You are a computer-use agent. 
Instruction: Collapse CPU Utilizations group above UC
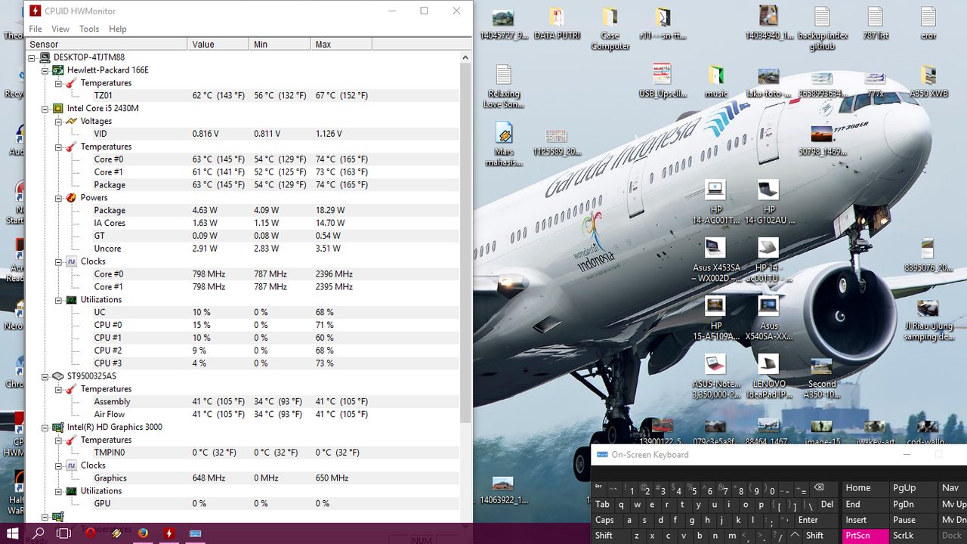click(x=58, y=300)
